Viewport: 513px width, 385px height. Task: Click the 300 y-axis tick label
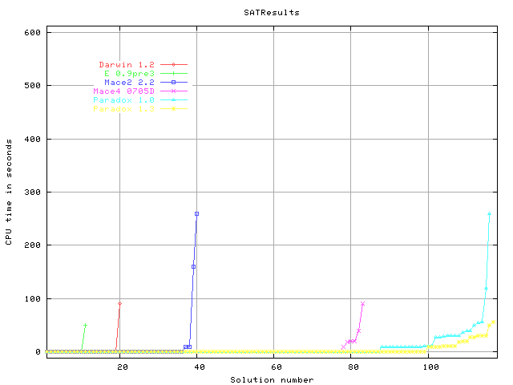point(32,192)
